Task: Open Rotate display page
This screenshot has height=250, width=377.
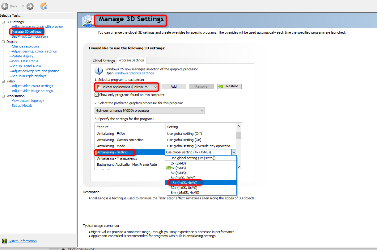Action: pos(23,56)
